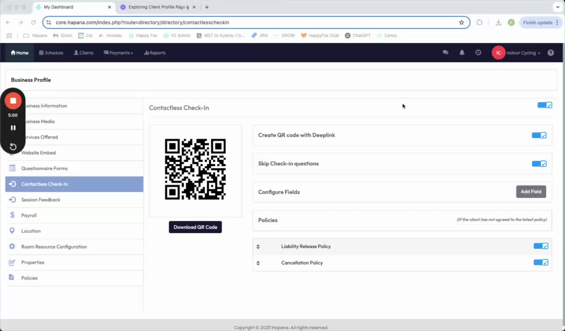Open Policies in sidebar
This screenshot has height=331, width=565.
tap(74, 278)
